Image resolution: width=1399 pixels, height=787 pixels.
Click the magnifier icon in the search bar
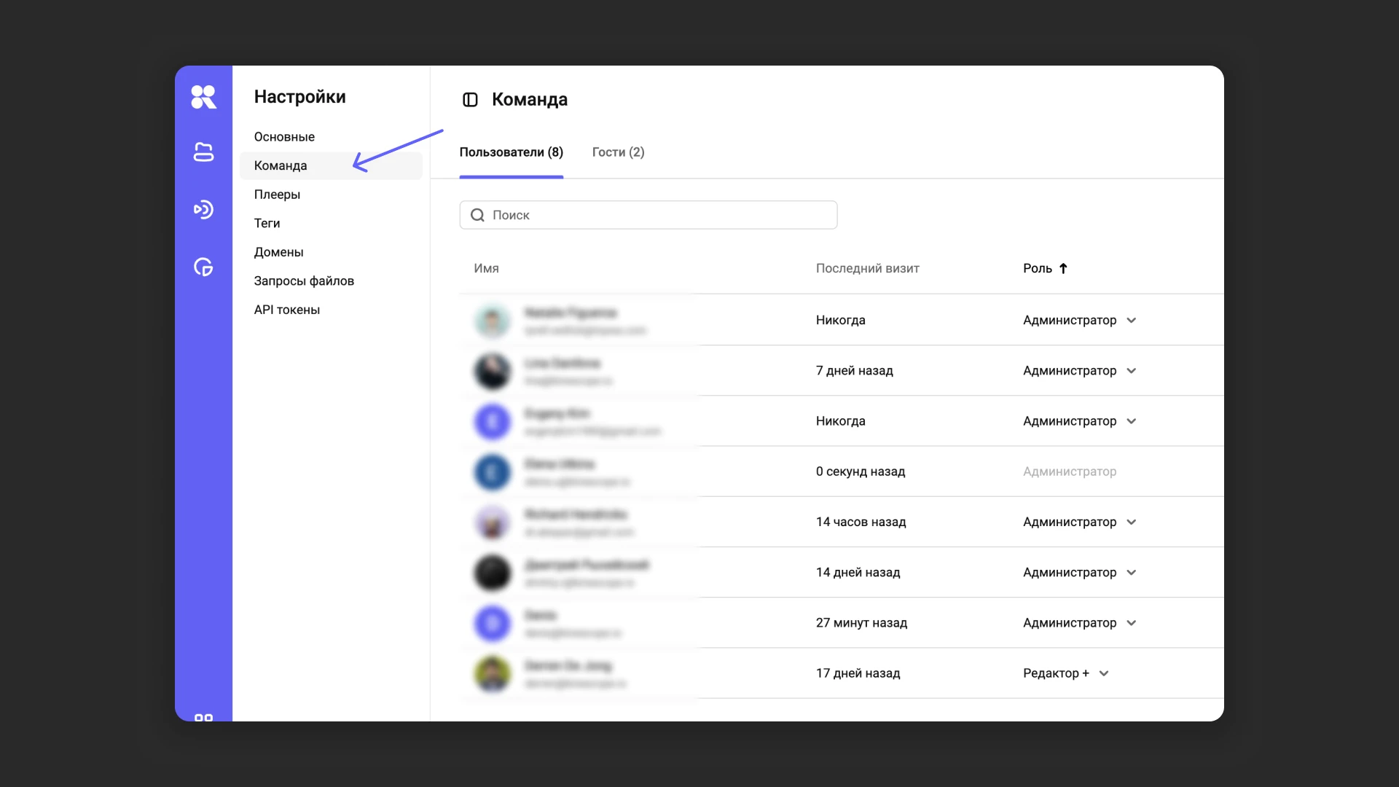[478, 215]
